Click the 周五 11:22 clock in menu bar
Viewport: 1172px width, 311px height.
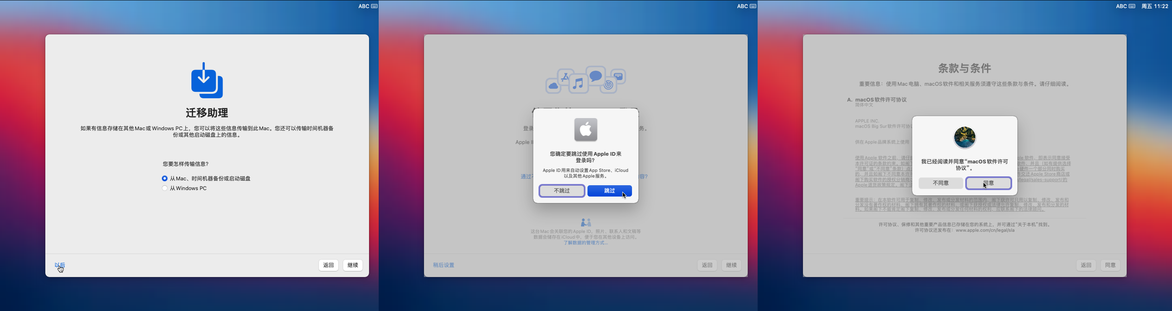click(x=1155, y=6)
